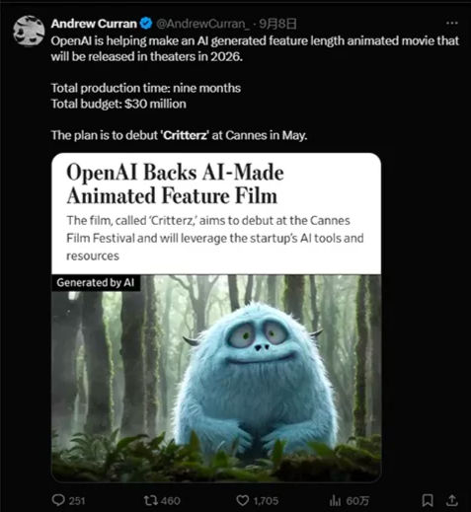This screenshot has width=471, height=512.
Task: Click the article subtitle about Cannes
Action: pos(215,238)
